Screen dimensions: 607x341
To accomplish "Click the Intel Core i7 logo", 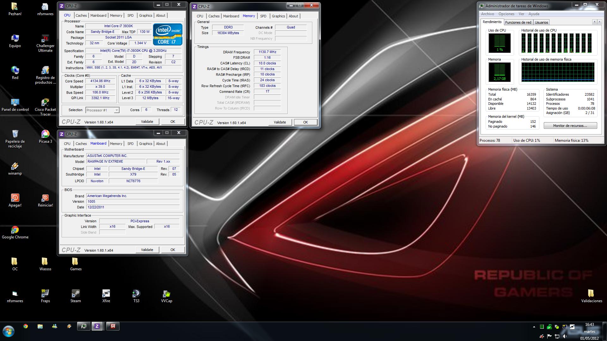I will click(x=168, y=34).
